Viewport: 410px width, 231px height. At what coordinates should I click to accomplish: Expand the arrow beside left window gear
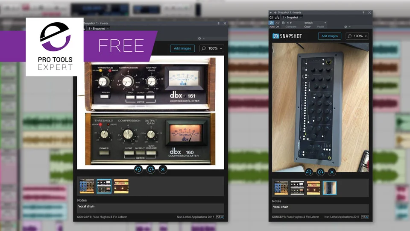204,38
